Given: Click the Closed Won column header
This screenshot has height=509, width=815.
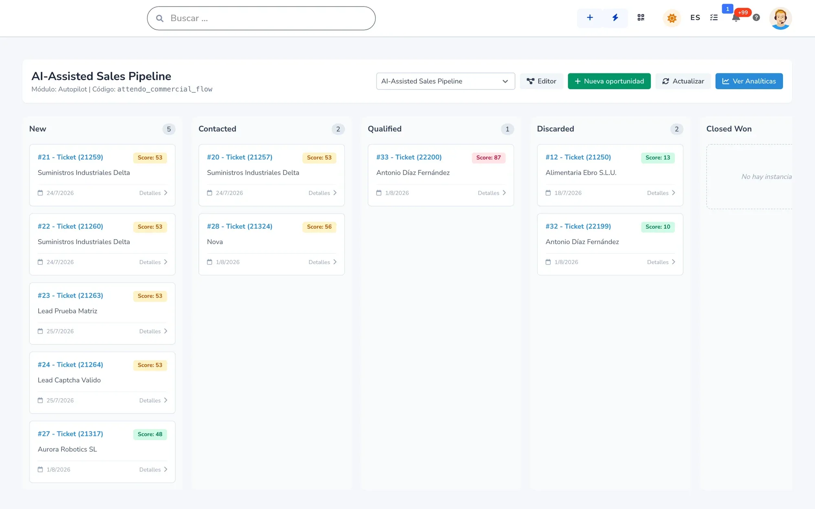Looking at the screenshot, I should [x=729, y=129].
